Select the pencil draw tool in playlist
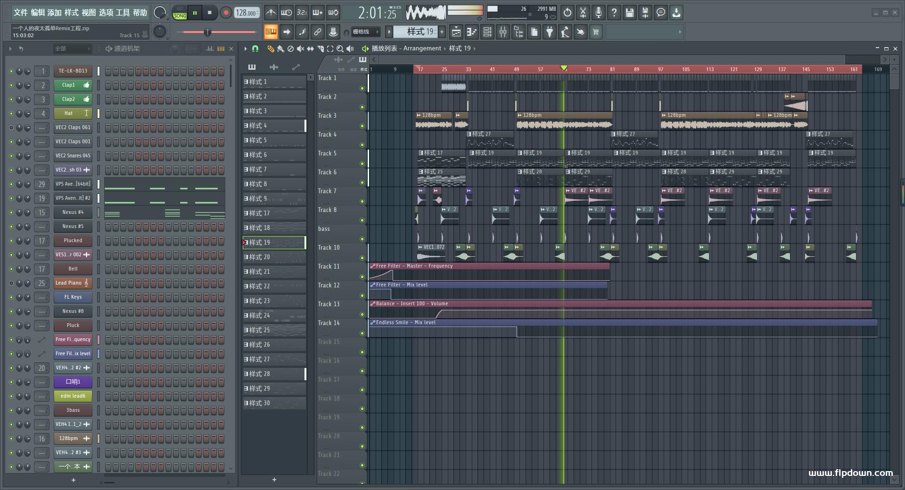The image size is (905, 490). [271, 49]
